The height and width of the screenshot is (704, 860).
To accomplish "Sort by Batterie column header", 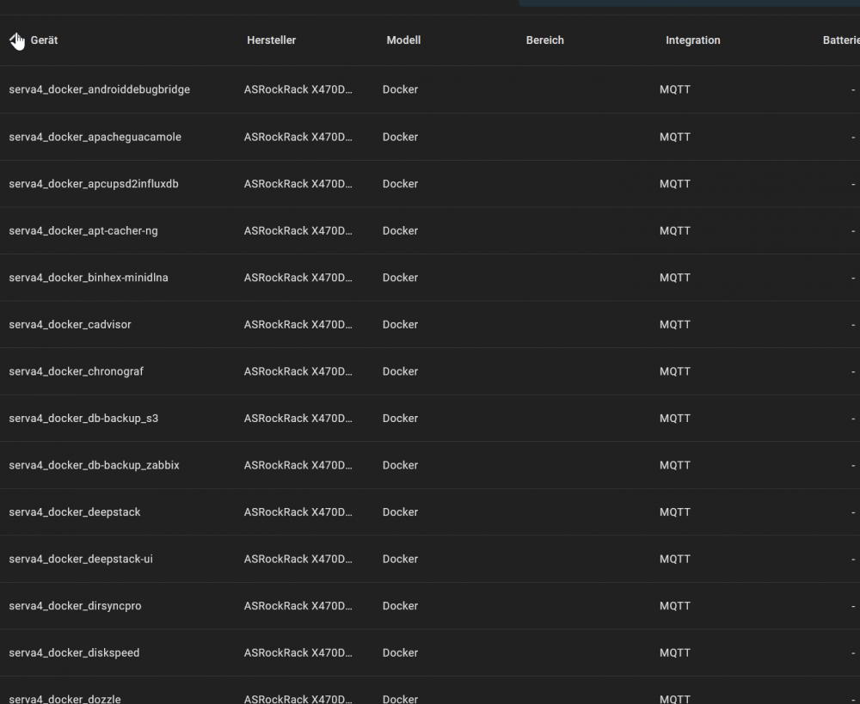I will click(841, 40).
